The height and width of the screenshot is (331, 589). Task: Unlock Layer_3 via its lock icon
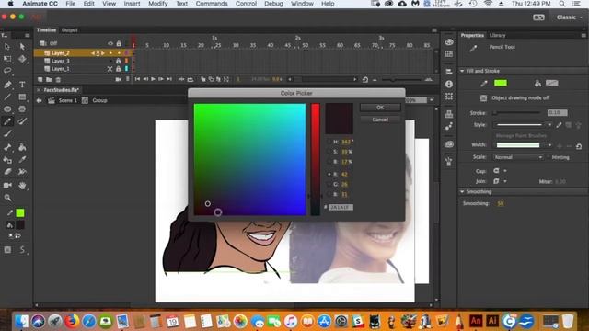[119, 61]
